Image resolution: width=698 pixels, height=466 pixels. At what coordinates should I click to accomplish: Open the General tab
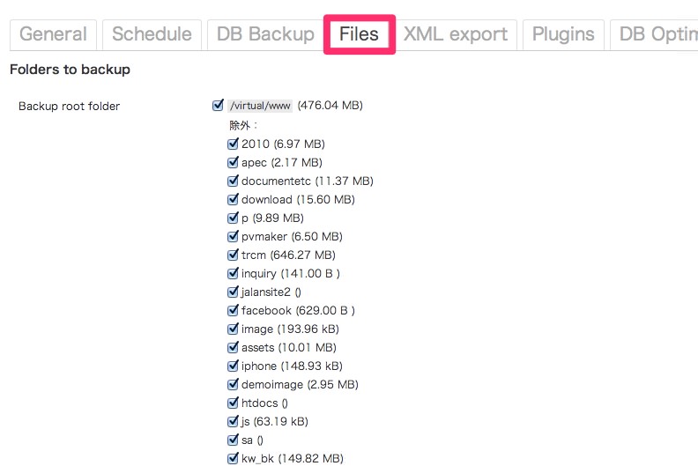tap(53, 34)
